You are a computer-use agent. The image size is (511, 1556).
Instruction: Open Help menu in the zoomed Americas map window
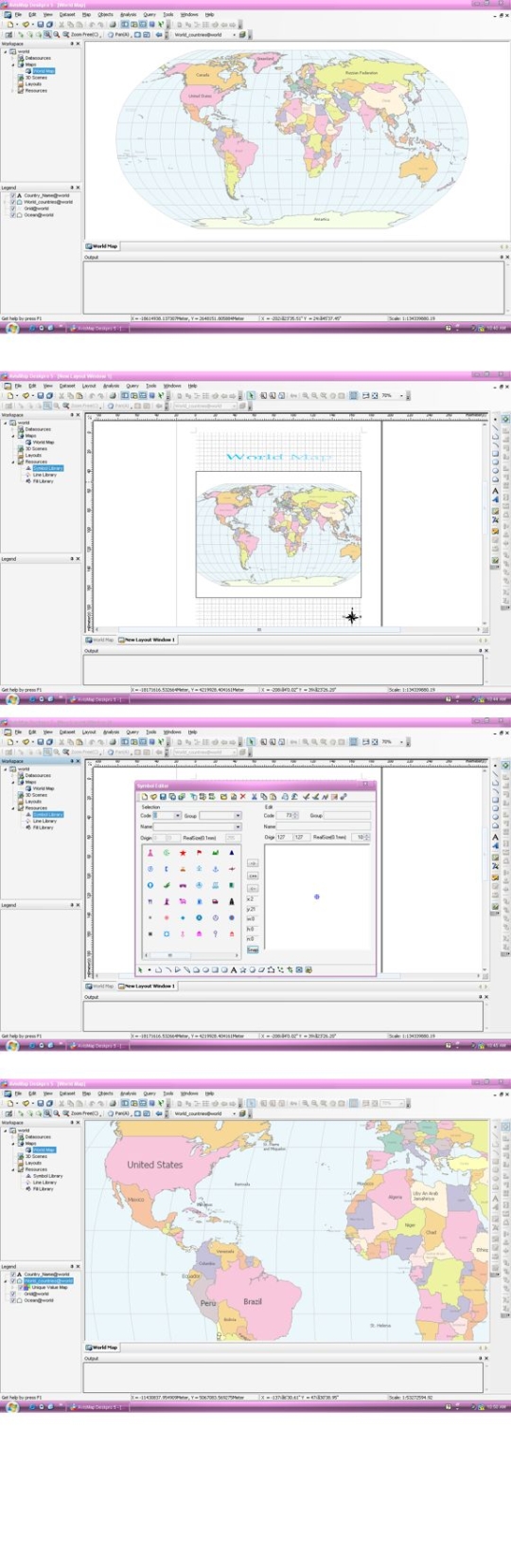pyautogui.click(x=210, y=1093)
